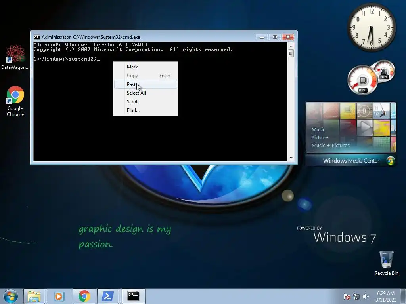Open Windows Media Center banner

[x=351, y=161]
